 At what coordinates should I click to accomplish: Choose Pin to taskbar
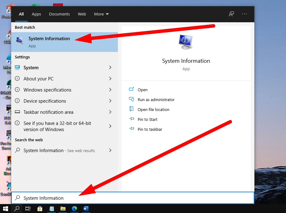[150, 129]
